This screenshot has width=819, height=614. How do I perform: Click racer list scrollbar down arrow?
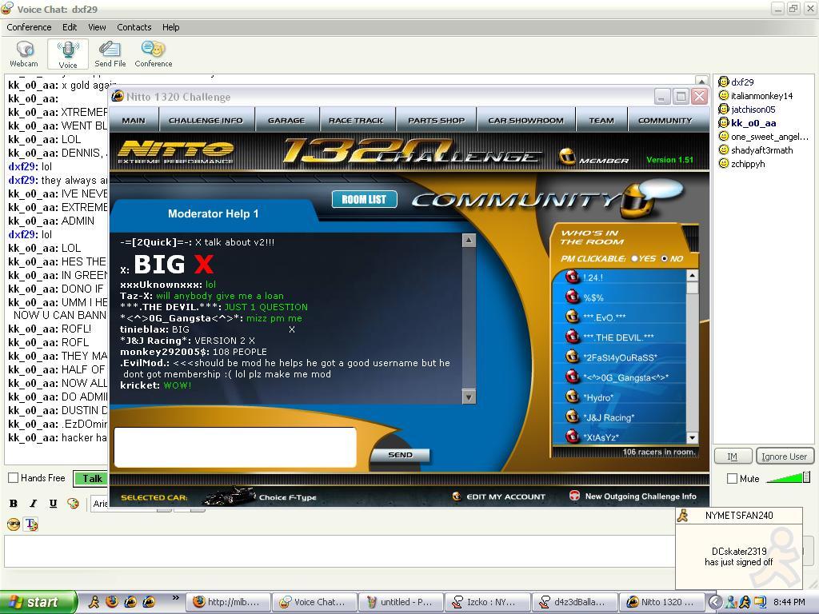pyautogui.click(x=692, y=437)
